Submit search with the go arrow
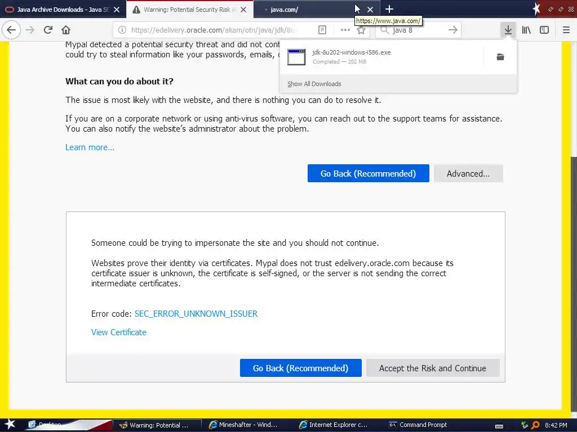Image resolution: width=577 pixels, height=432 pixels. click(453, 30)
